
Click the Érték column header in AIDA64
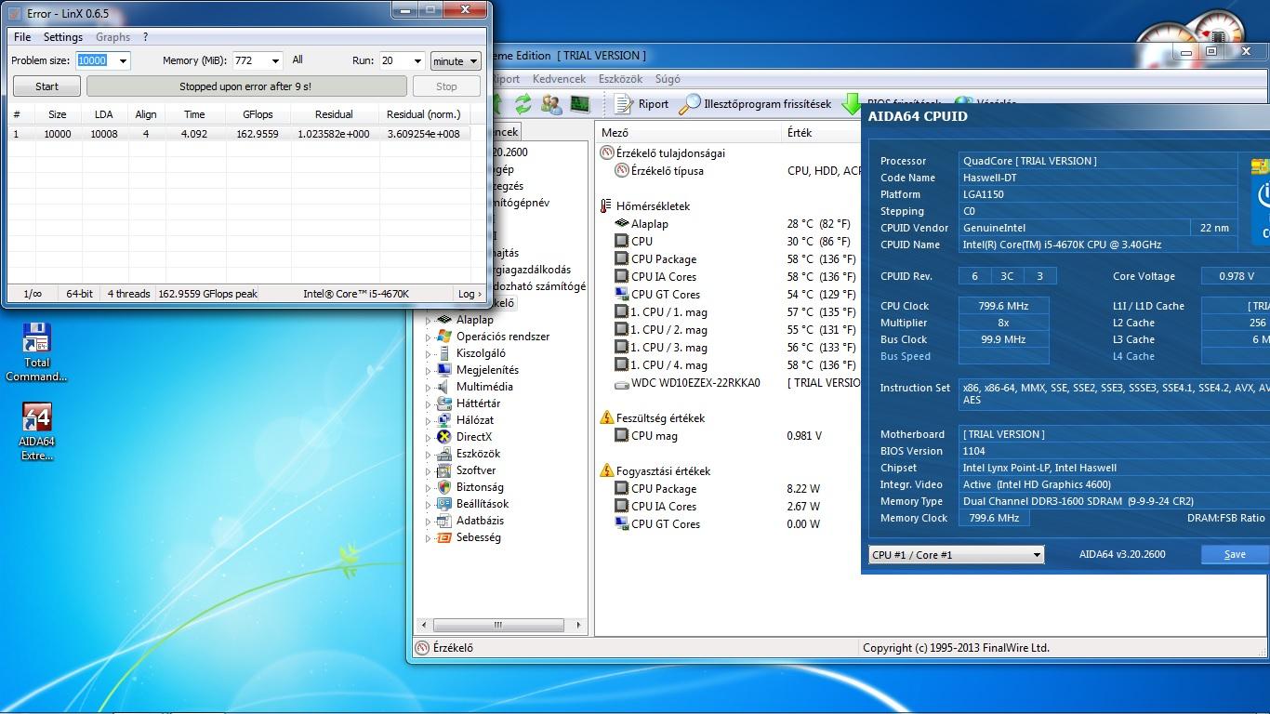823,133
